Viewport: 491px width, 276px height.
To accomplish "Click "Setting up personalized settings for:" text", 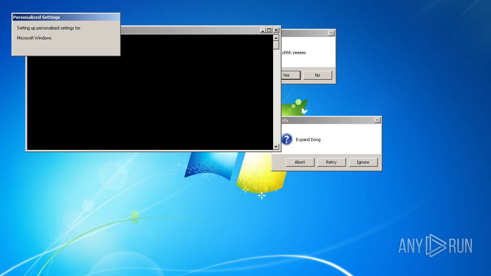I will click(49, 28).
